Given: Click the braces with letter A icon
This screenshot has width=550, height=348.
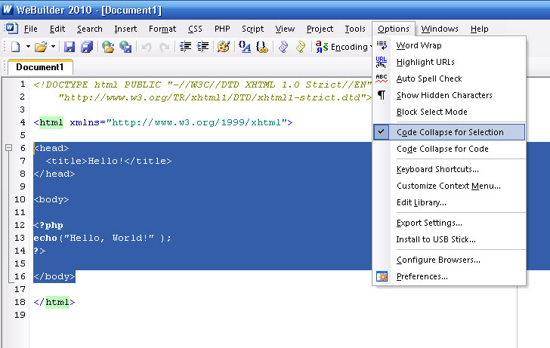Looking at the screenshot, I should point(245,47).
